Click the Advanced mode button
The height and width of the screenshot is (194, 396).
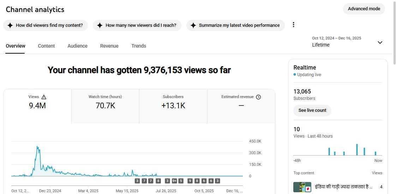tap(364, 9)
